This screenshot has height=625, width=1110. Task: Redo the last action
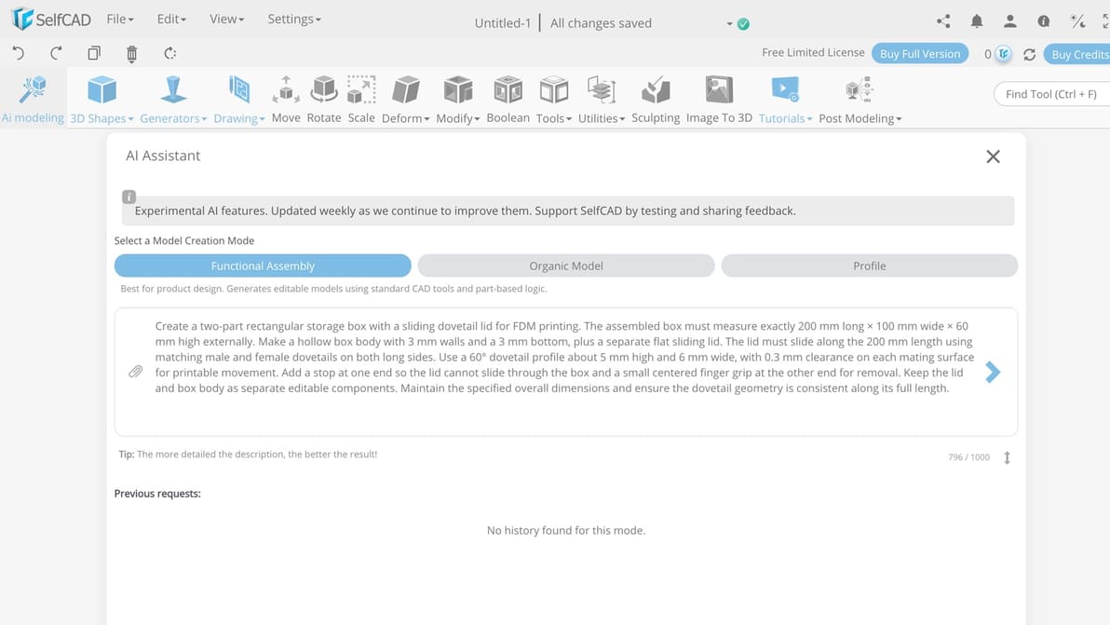pos(56,53)
